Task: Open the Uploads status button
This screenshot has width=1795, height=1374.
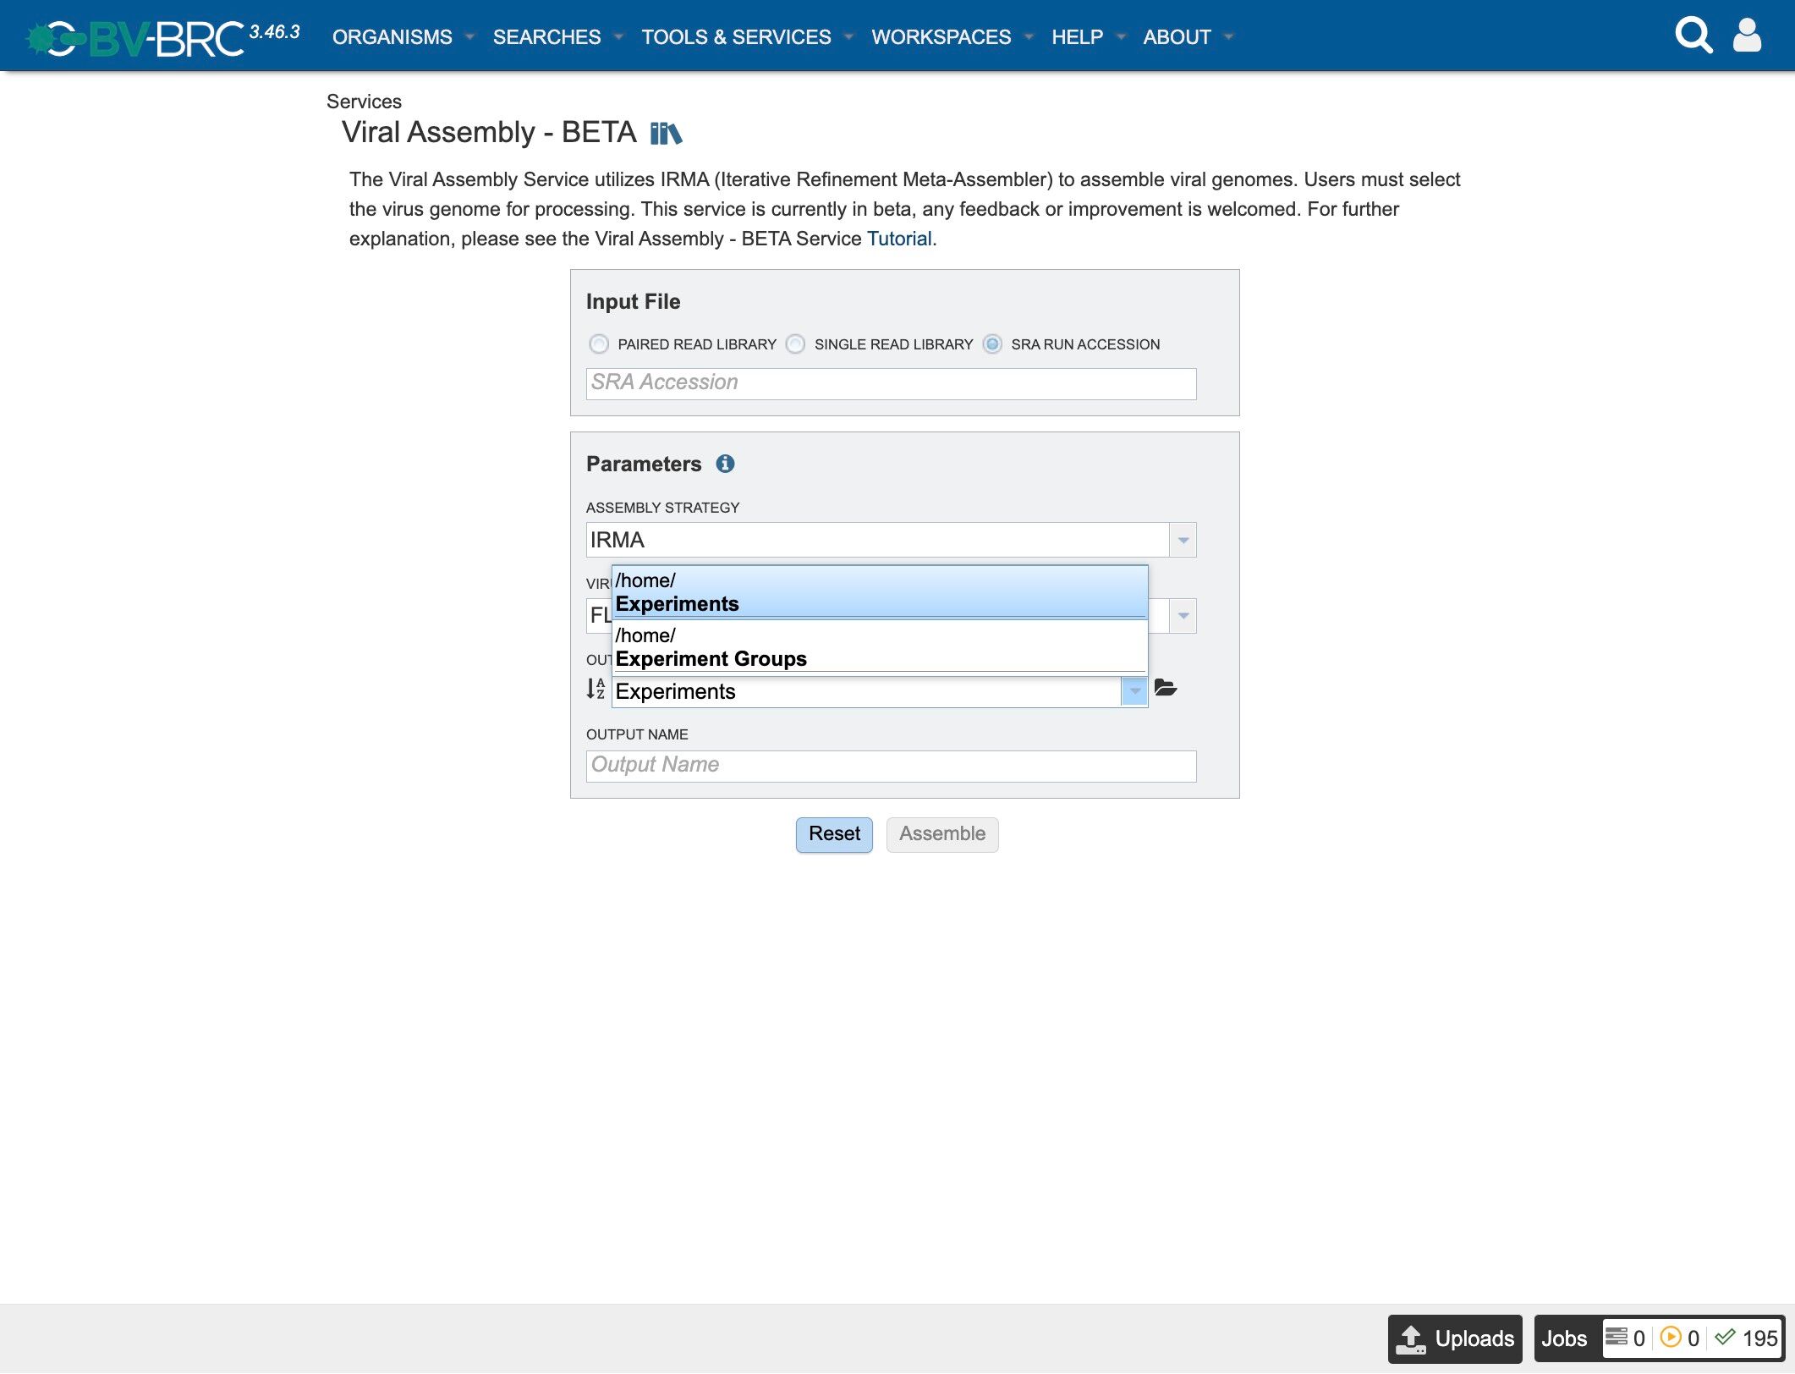Action: pyautogui.click(x=1455, y=1338)
